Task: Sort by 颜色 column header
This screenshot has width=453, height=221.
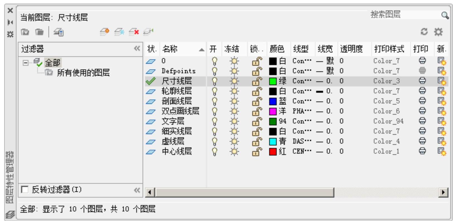Action: [277, 49]
